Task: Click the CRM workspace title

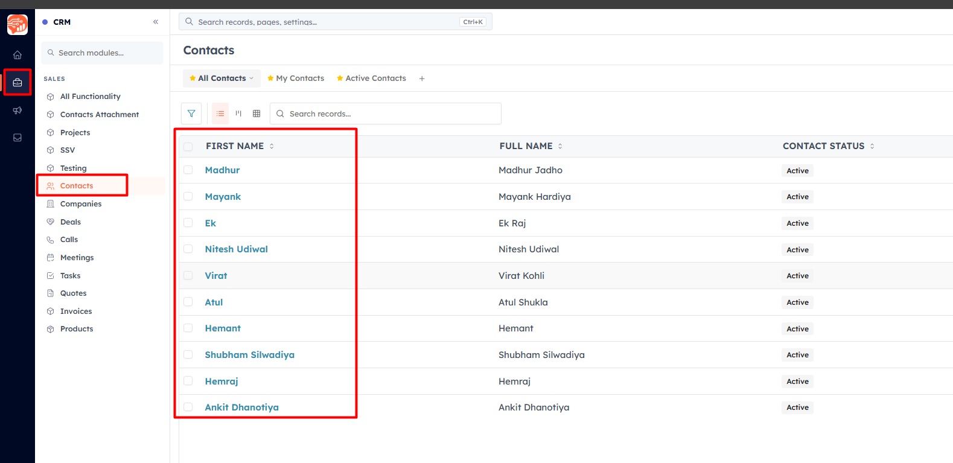Action: pyautogui.click(x=62, y=22)
